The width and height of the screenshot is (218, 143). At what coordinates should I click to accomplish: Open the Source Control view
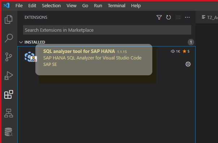coord(8,57)
